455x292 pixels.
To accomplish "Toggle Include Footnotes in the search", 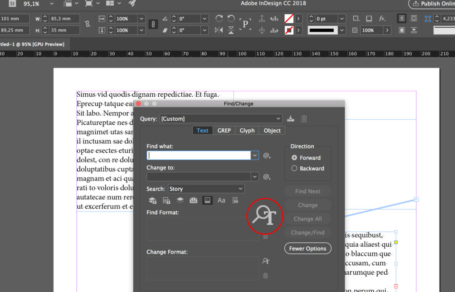I will [x=207, y=200].
